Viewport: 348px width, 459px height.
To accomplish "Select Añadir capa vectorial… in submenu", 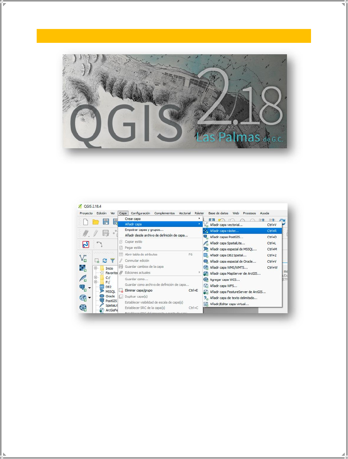I will [x=242, y=225].
